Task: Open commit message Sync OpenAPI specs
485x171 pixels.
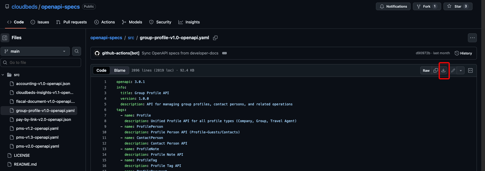Action: pos(180,53)
